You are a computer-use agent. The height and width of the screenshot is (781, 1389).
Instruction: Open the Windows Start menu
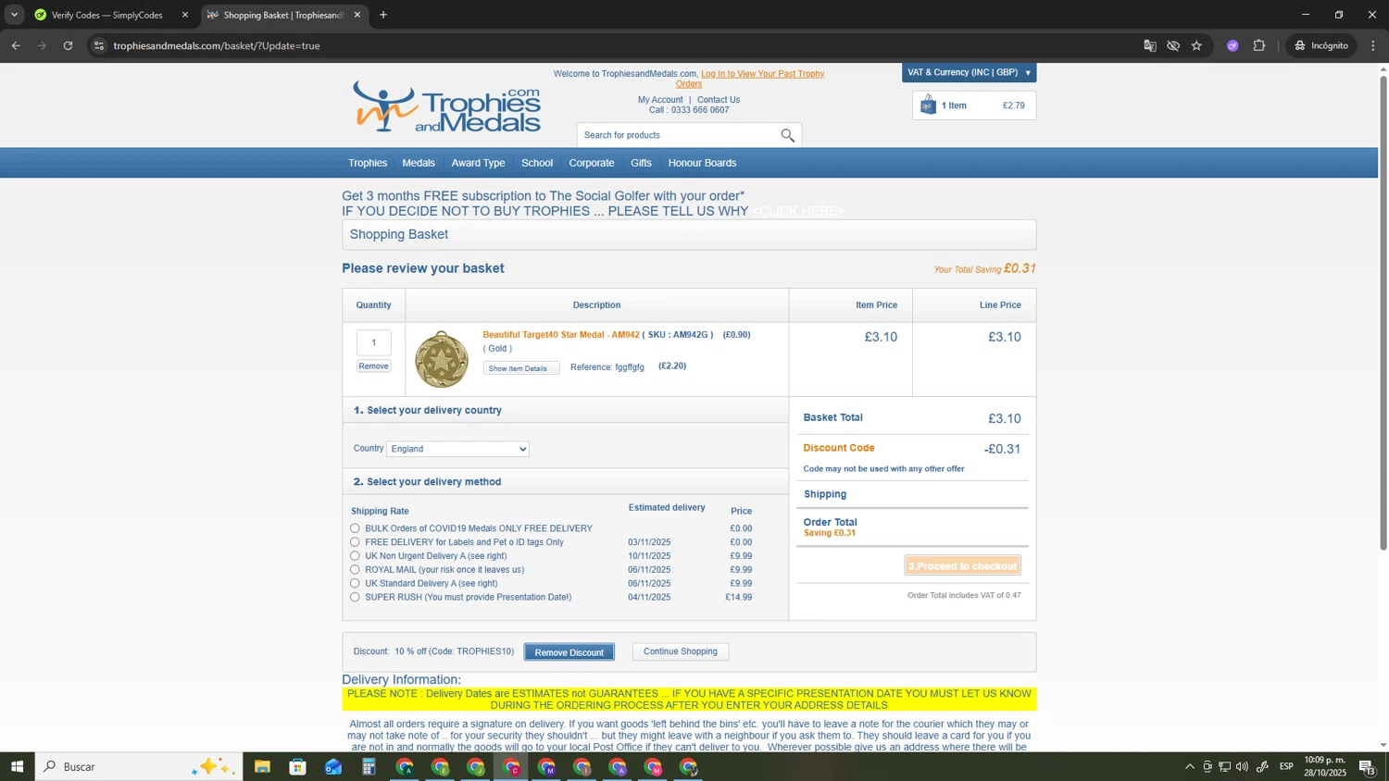(17, 766)
